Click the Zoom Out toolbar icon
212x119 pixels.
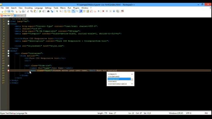(60, 11)
